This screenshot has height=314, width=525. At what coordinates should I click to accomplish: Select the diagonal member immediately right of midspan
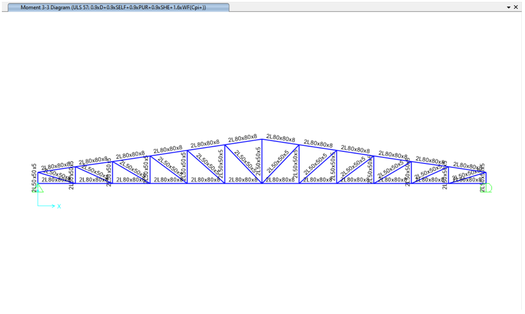point(281,164)
